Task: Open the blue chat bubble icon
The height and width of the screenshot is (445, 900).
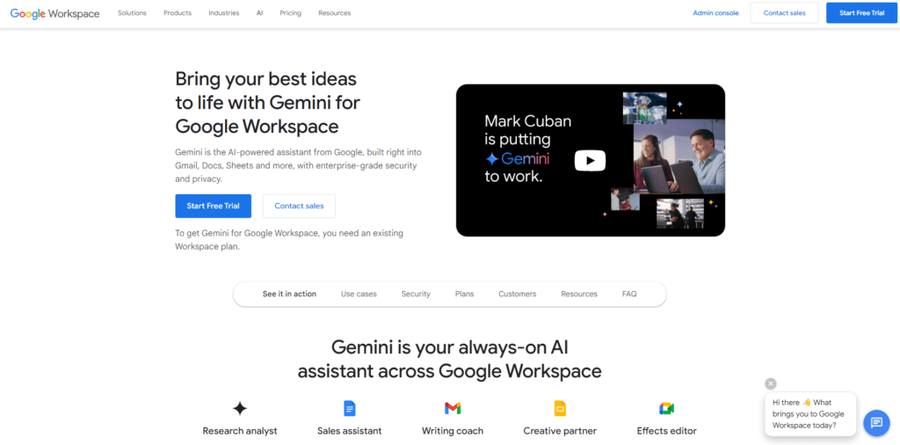Action: 876,423
